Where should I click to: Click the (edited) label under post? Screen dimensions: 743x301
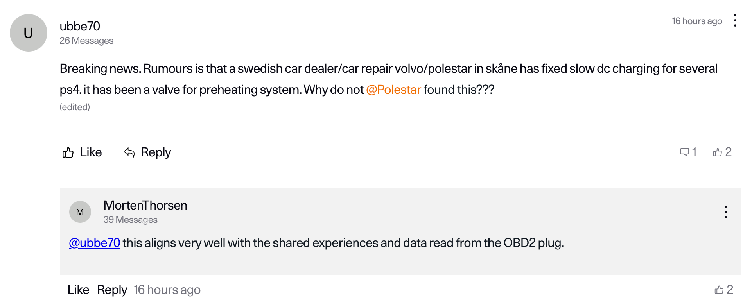coord(75,107)
